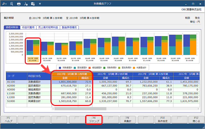Click the olive 固定負債計 legend swatch
The image size is (205, 129).
[119, 68]
